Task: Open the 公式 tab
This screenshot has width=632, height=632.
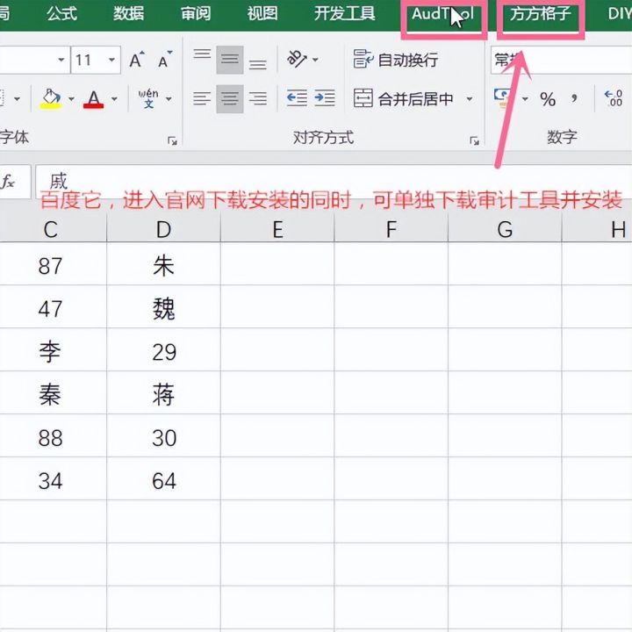Action: 61,14
